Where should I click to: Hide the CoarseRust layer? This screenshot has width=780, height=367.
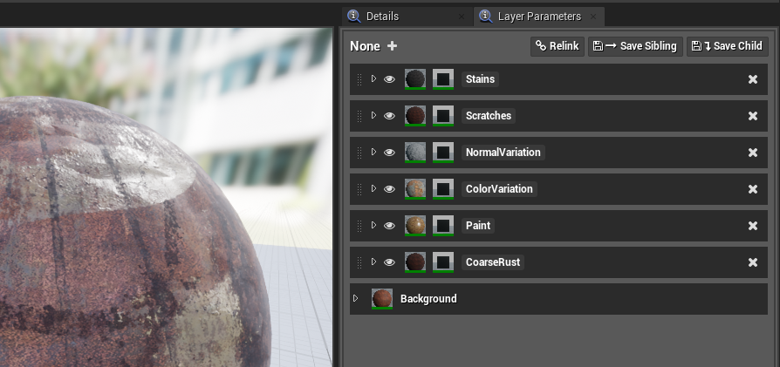389,262
